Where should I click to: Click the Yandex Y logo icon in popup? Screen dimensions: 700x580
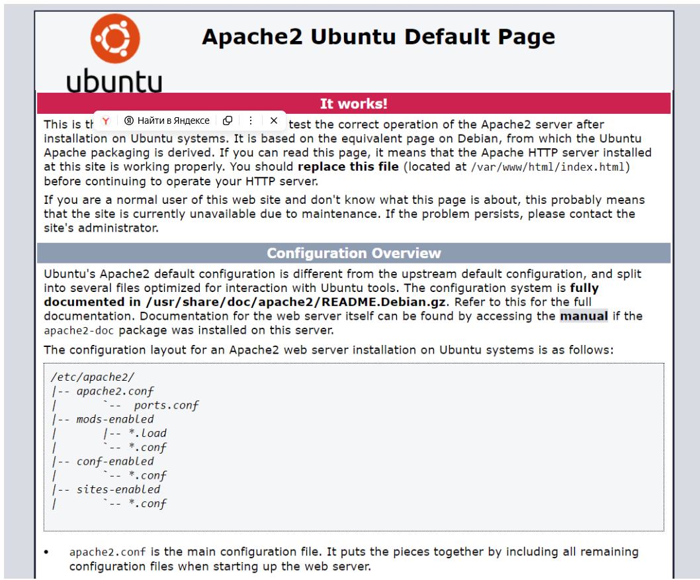[x=106, y=121]
